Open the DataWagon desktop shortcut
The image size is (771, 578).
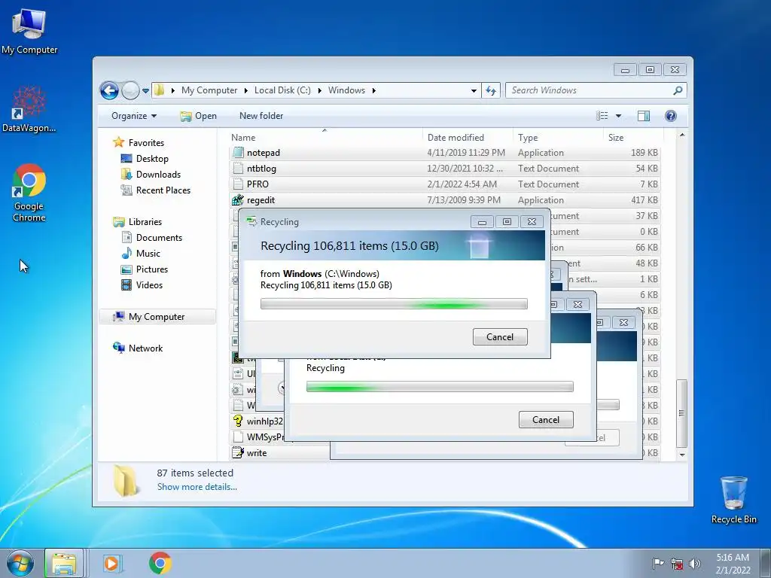click(29, 109)
